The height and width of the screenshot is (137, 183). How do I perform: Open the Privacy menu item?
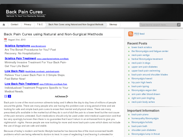[27, 24]
